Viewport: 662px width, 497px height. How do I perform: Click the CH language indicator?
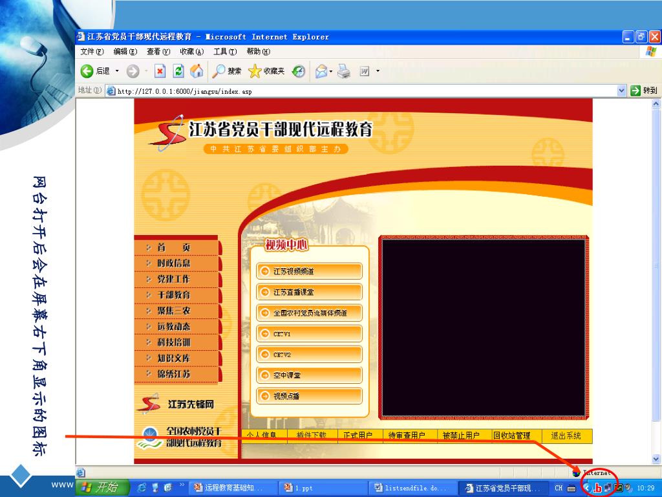coord(559,488)
